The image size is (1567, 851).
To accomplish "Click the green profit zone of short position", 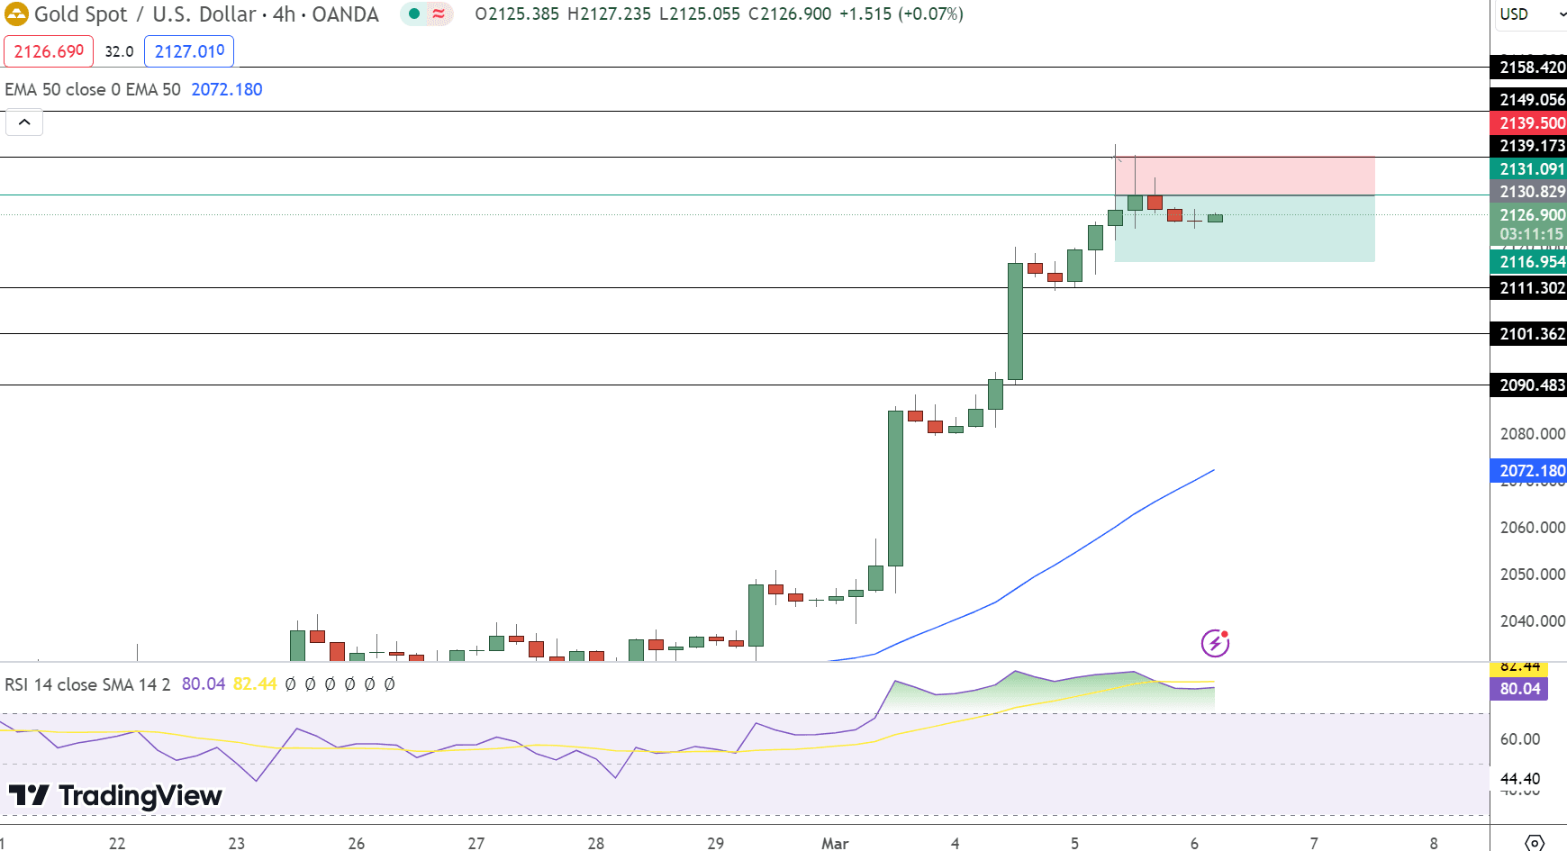I will (1245, 229).
